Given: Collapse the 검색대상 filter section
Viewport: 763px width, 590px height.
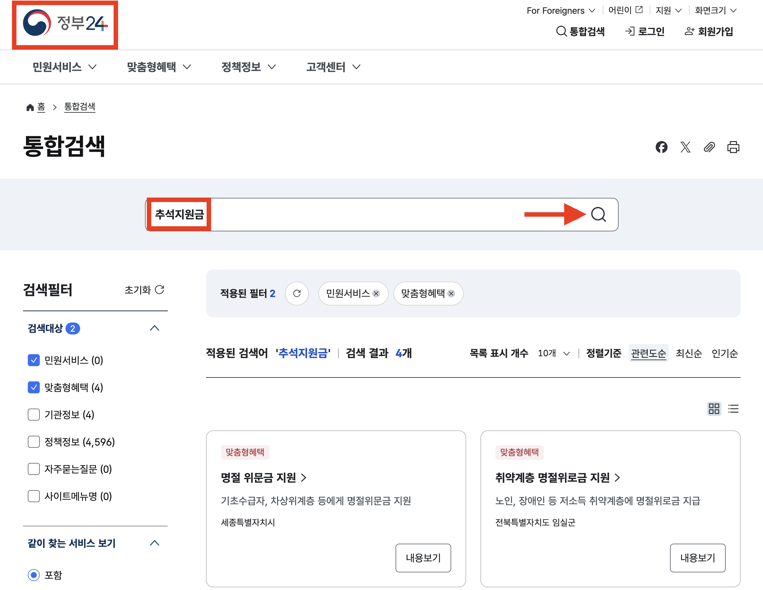Looking at the screenshot, I should click(154, 328).
